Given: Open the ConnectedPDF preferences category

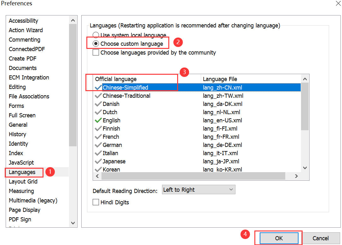Looking at the screenshot, I should point(27,49).
